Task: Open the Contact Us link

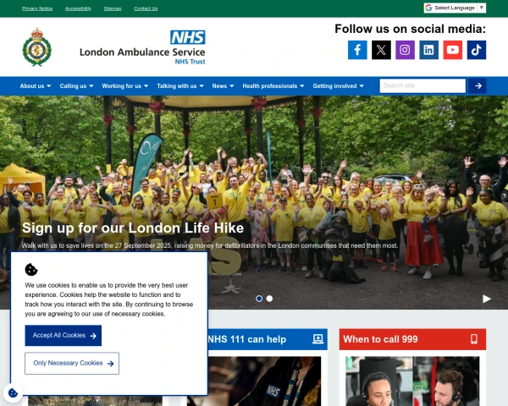Action: (x=146, y=8)
